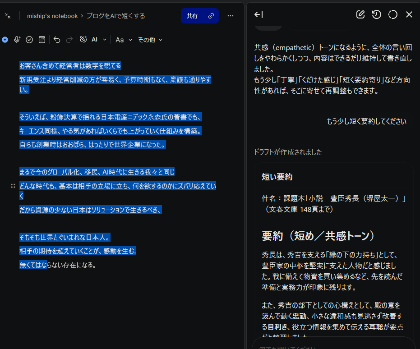Click the dashed circle icon in AI panel

tap(392, 15)
